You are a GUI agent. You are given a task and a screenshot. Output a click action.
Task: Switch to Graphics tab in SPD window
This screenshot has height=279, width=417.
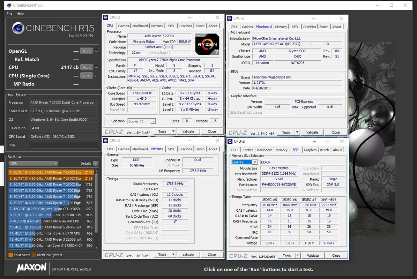point(310,150)
